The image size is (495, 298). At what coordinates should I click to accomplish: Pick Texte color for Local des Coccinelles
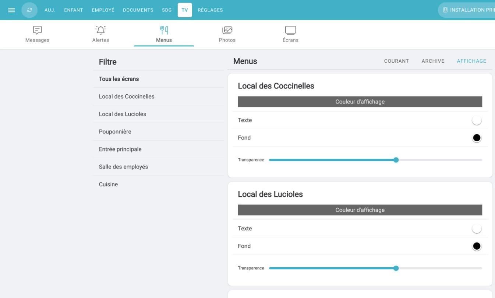tap(477, 120)
